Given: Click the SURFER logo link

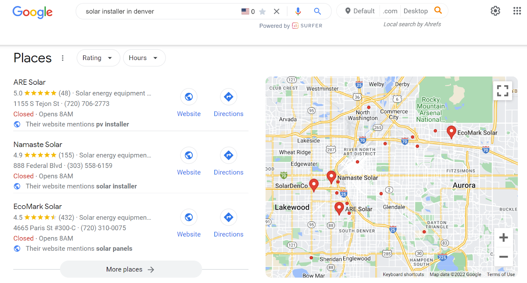Looking at the screenshot, I should point(307,26).
